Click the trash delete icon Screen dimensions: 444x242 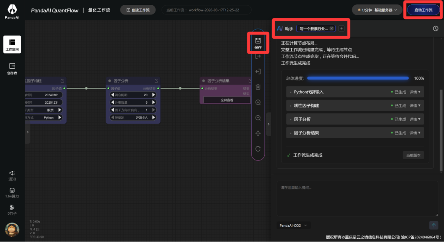click(258, 87)
